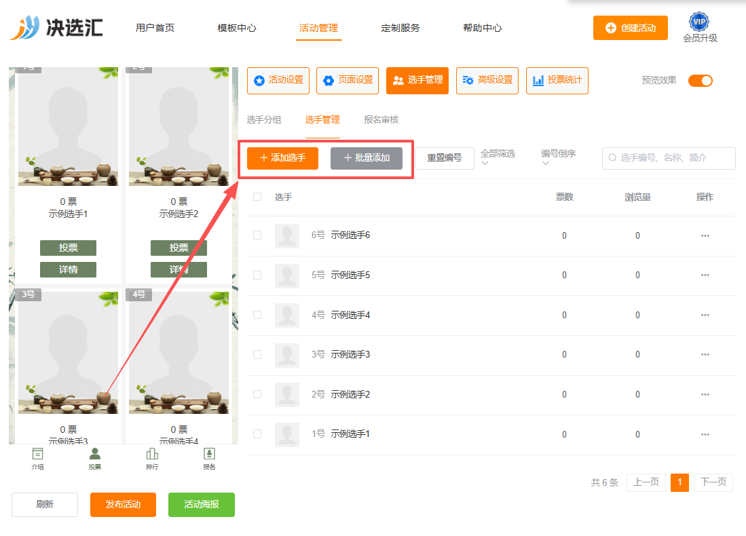Click 投票 button under 示例选手2
The width and height of the screenshot is (746, 536).
pyautogui.click(x=179, y=248)
